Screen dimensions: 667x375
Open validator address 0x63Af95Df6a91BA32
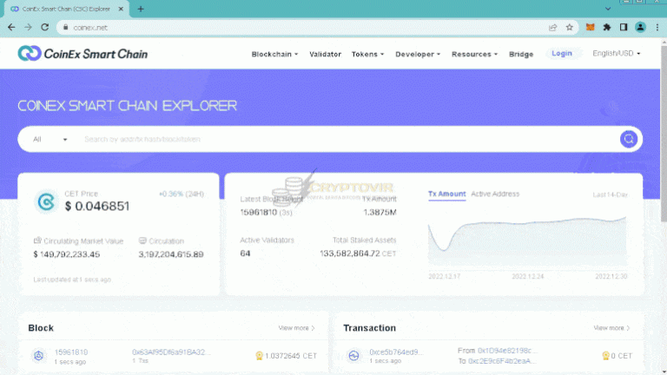tap(171, 352)
